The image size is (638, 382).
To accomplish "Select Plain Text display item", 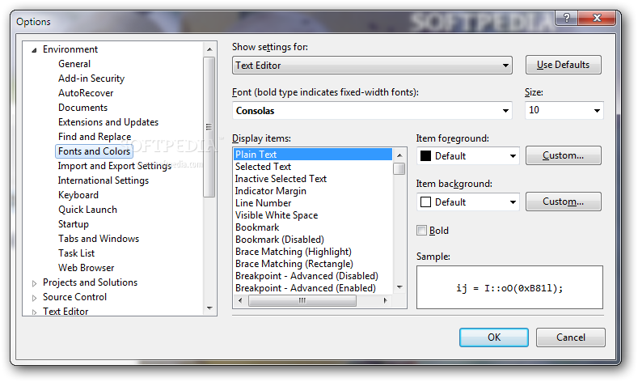I will tap(312, 155).
